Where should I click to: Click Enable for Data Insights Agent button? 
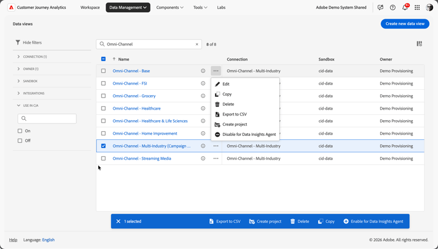[x=373, y=222]
